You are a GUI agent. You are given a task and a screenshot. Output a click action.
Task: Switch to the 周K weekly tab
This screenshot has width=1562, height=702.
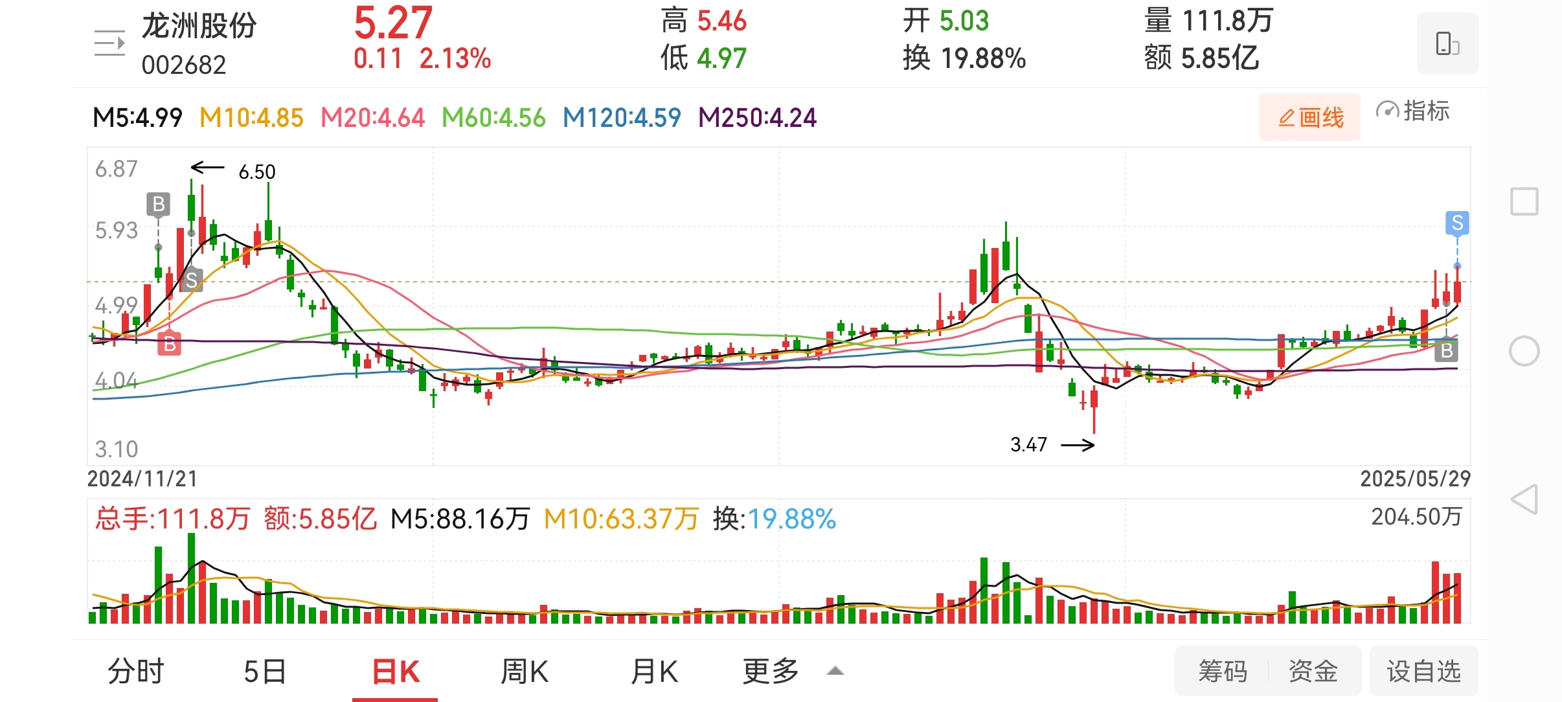(524, 671)
